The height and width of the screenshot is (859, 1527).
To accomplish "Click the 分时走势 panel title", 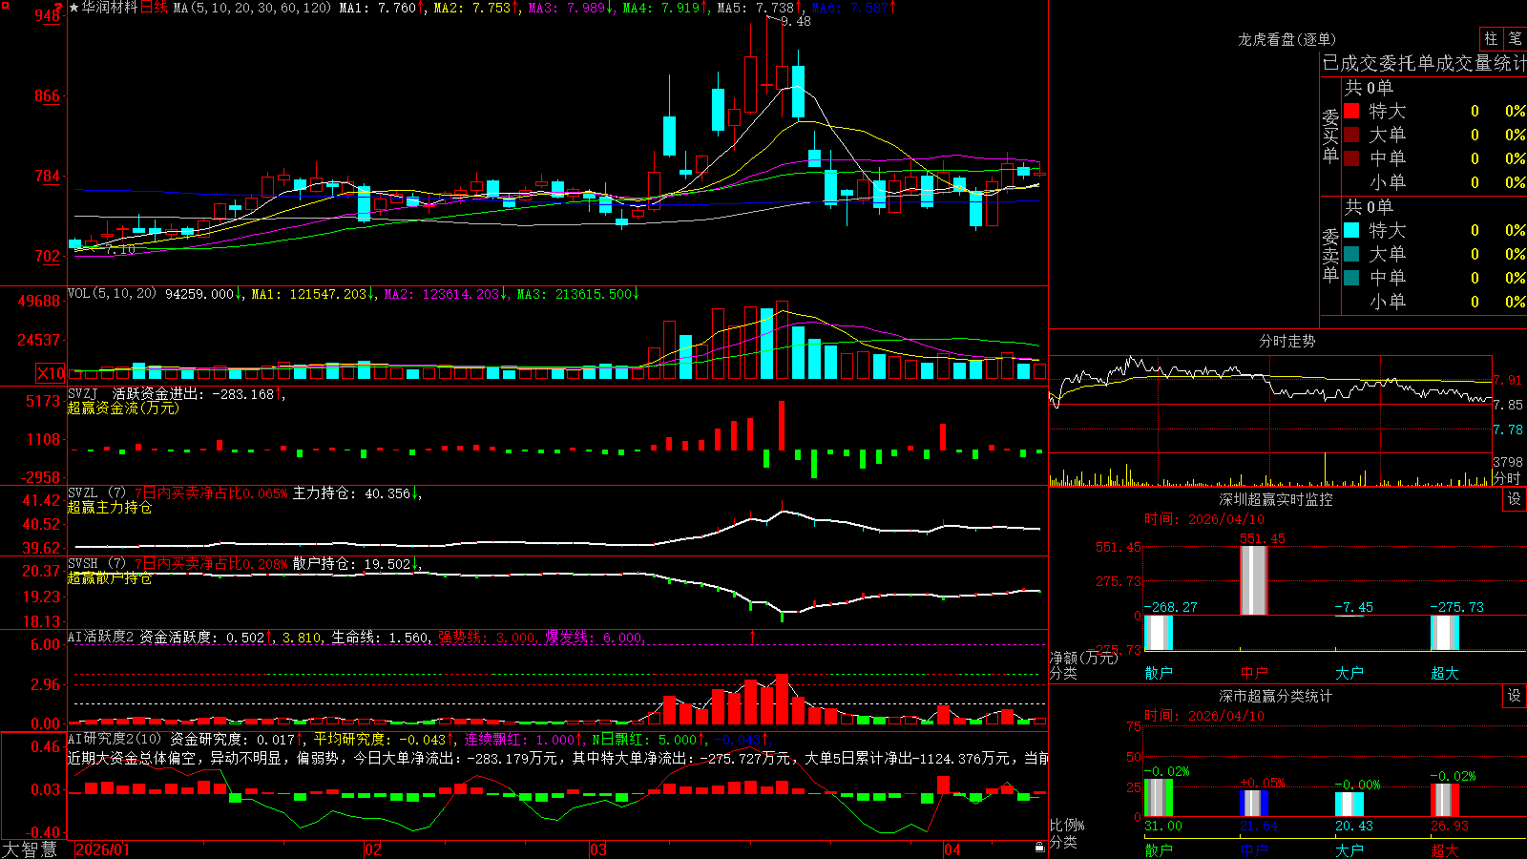I will click(x=1286, y=341).
